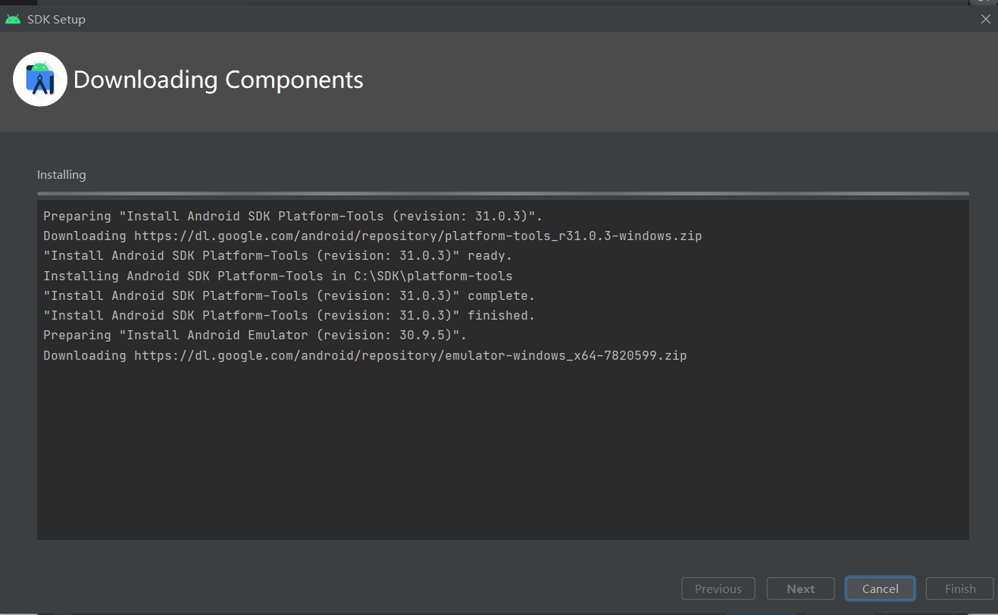Click the Android icon in title bar
The width and height of the screenshot is (998, 615).
[13, 19]
